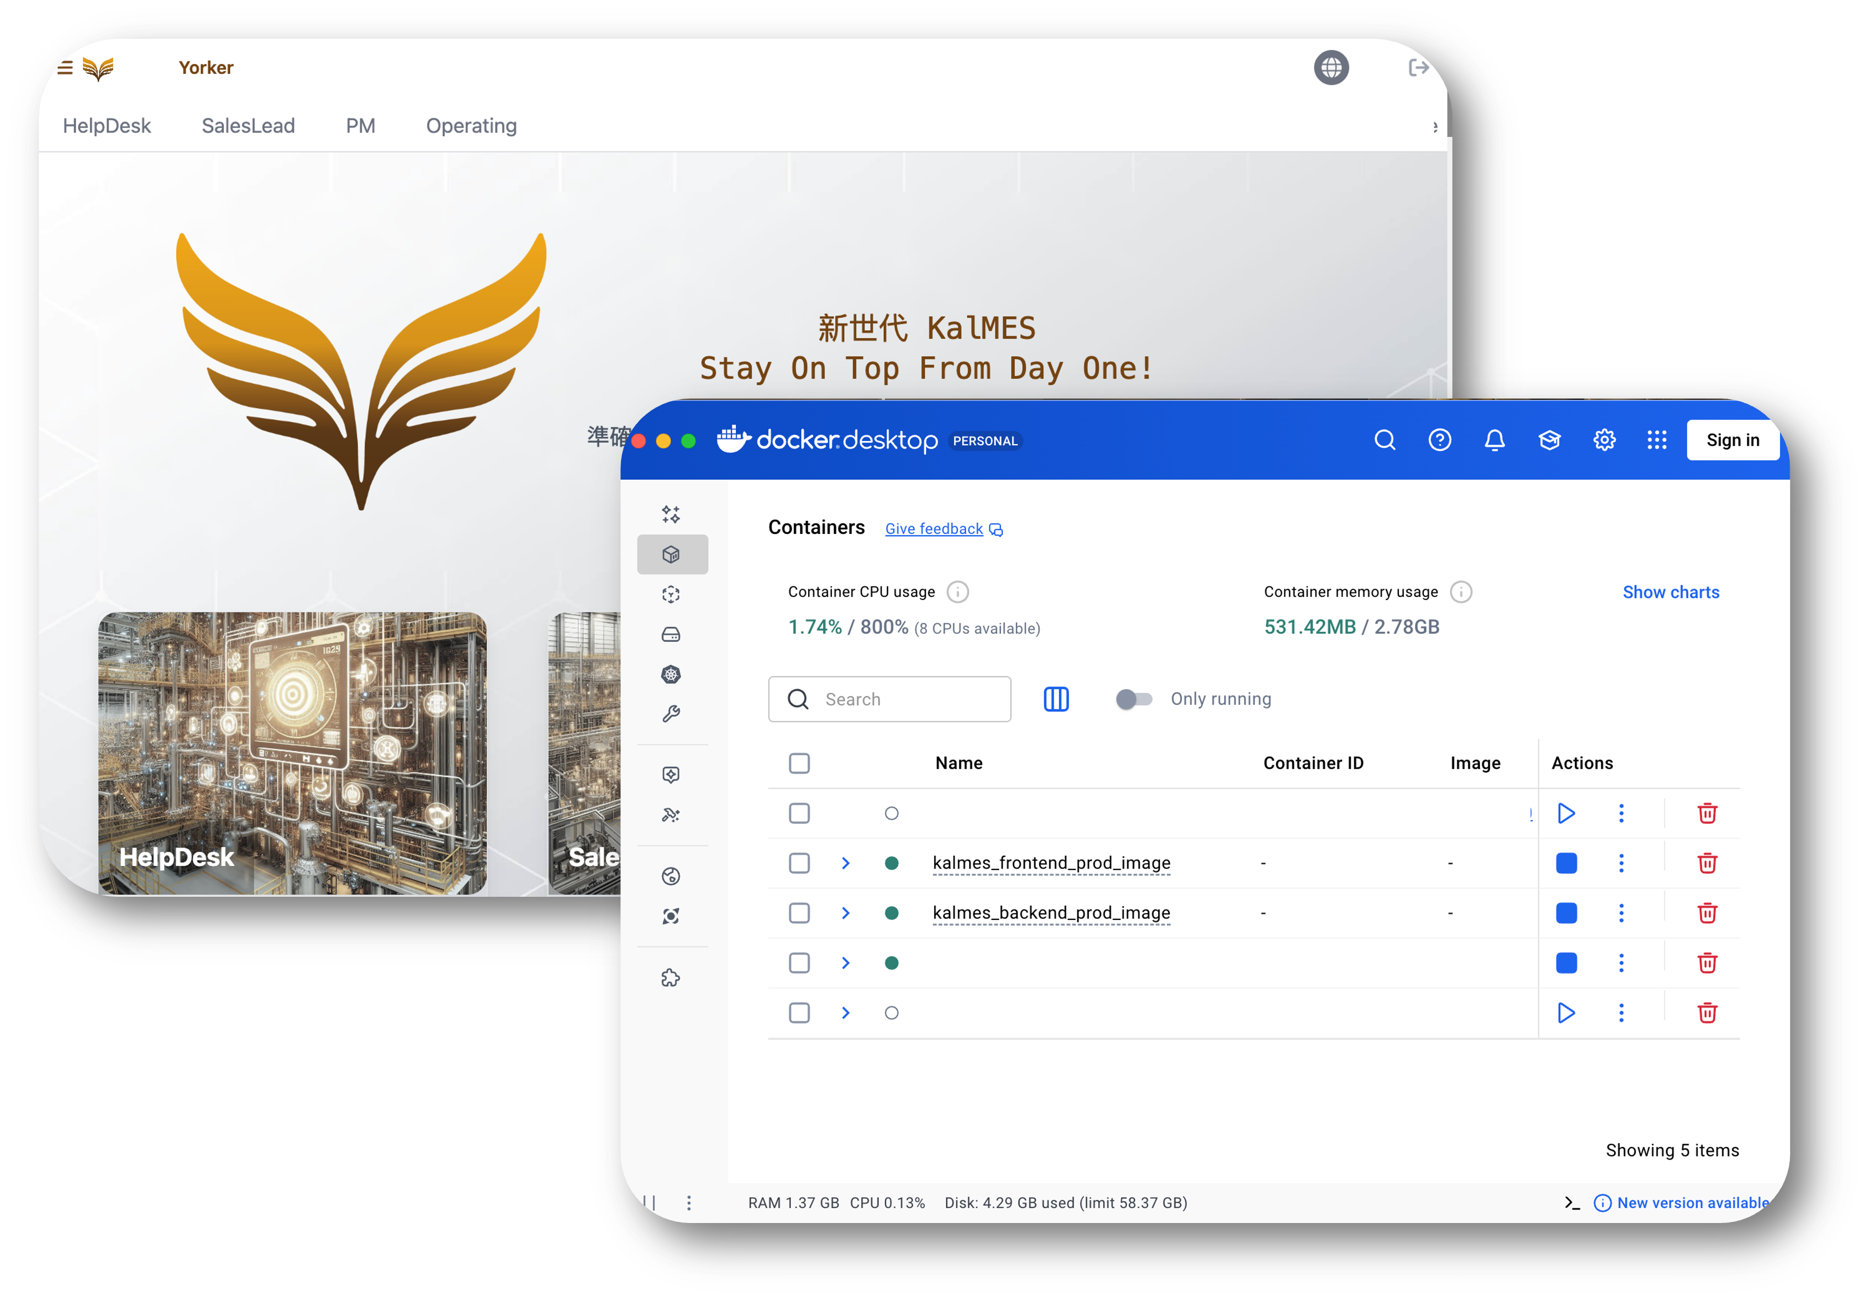
Task: Open the kalmes_backend_prod_image three-dot menu
Action: pos(1621,913)
